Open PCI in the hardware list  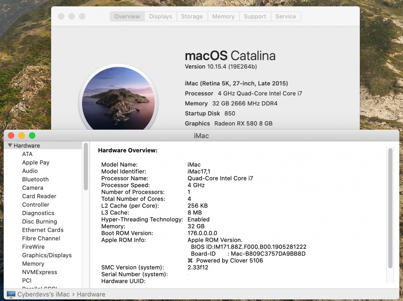[x=27, y=280]
